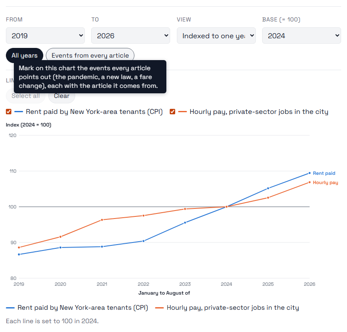The height and width of the screenshot is (332, 347).
Task: Click the 'VIEW' field label
Action: pos(184,19)
